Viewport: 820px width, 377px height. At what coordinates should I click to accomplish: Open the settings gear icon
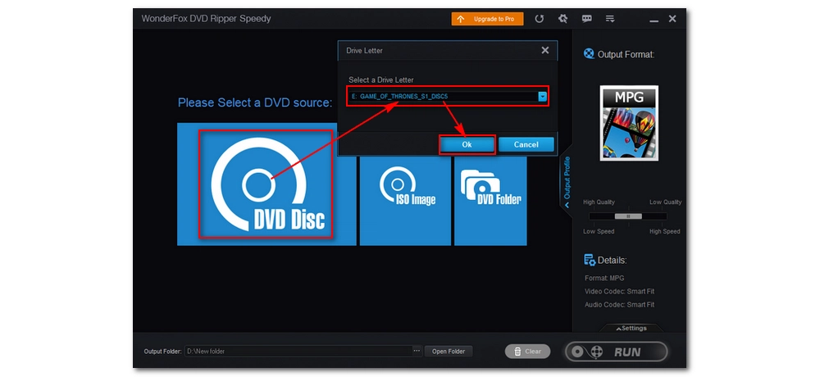[563, 19]
